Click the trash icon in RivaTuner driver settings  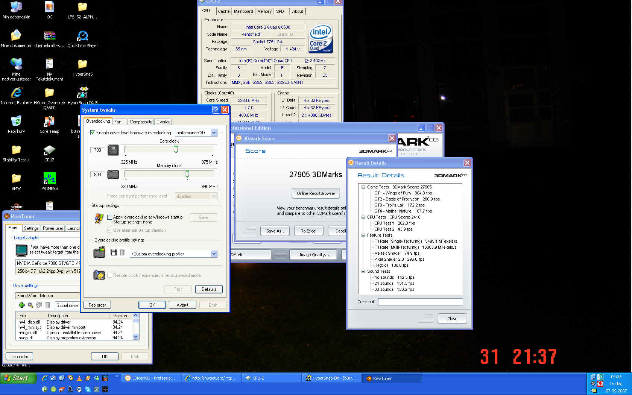[48, 305]
